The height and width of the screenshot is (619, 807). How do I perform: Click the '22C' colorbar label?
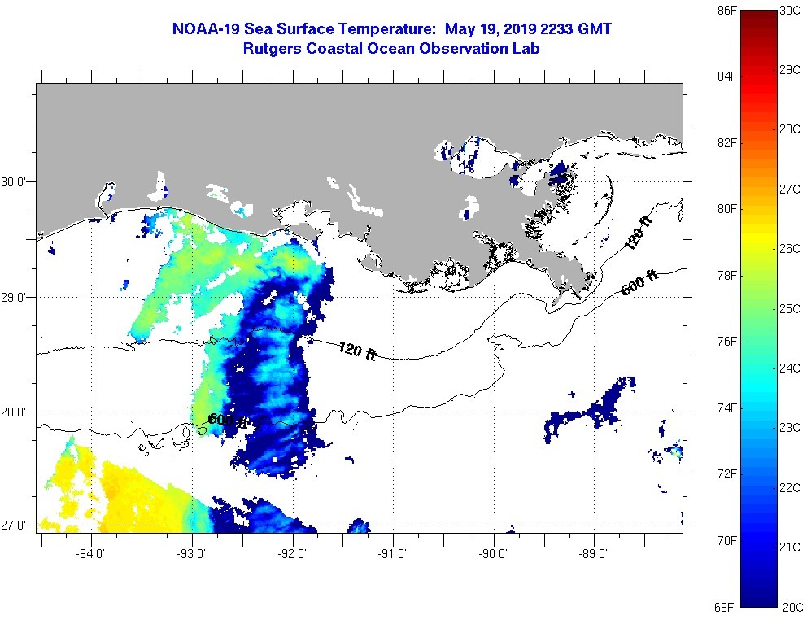790,487
